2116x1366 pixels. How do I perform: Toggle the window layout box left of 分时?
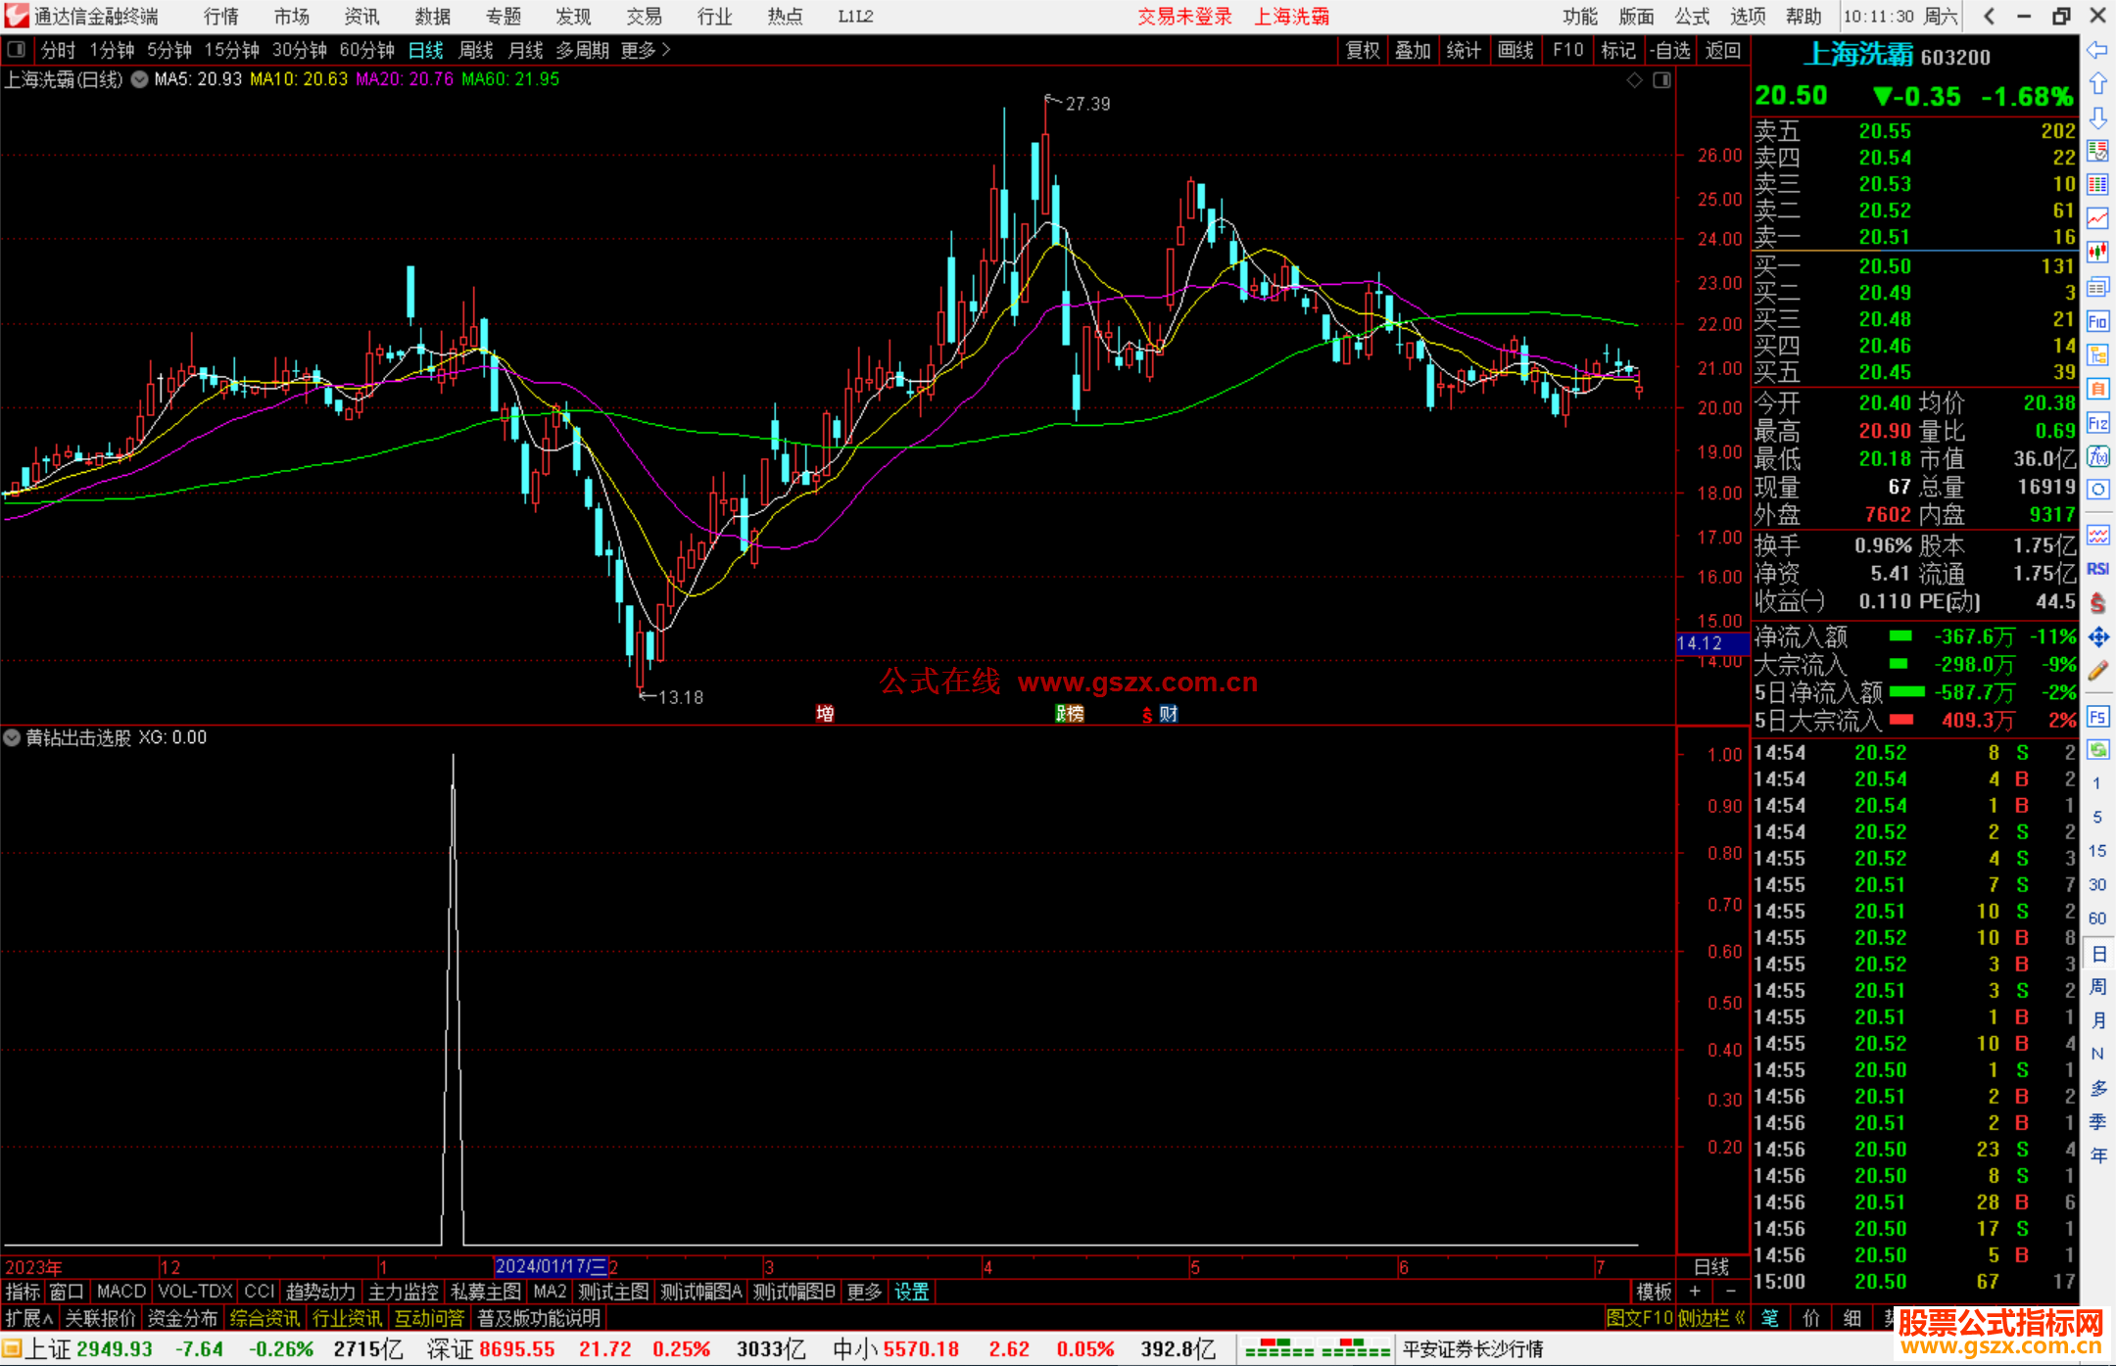tap(16, 49)
